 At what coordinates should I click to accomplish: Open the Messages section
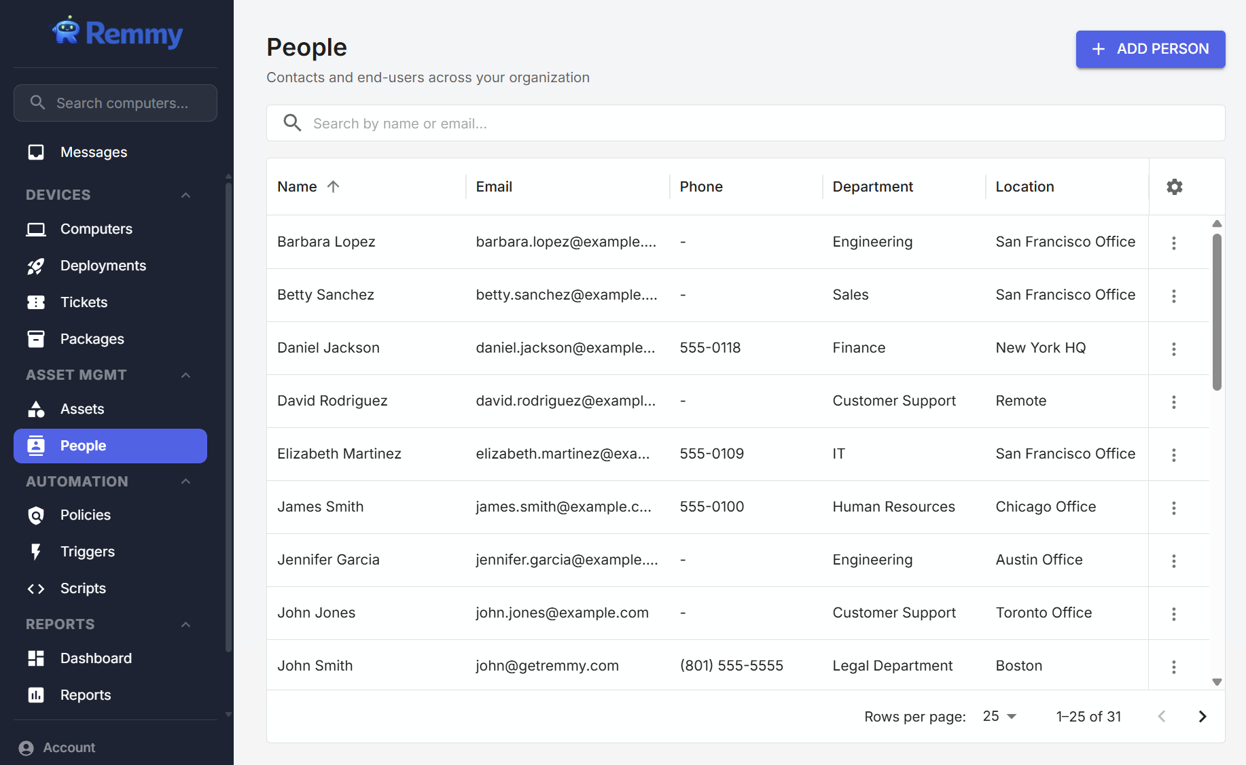(93, 152)
